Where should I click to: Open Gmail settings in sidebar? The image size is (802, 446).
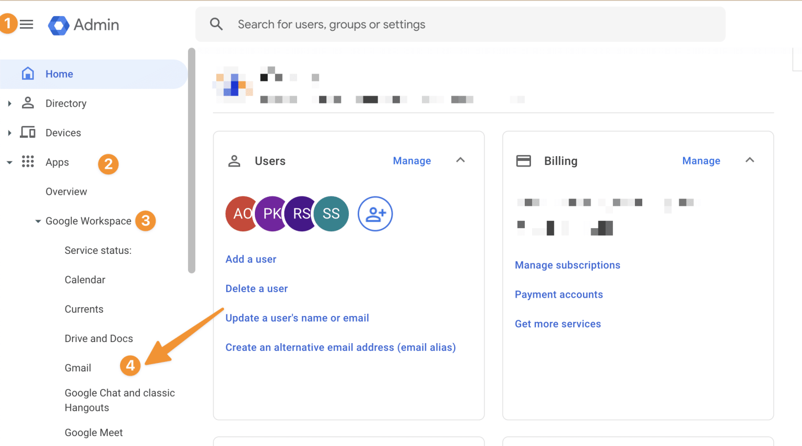pos(78,368)
